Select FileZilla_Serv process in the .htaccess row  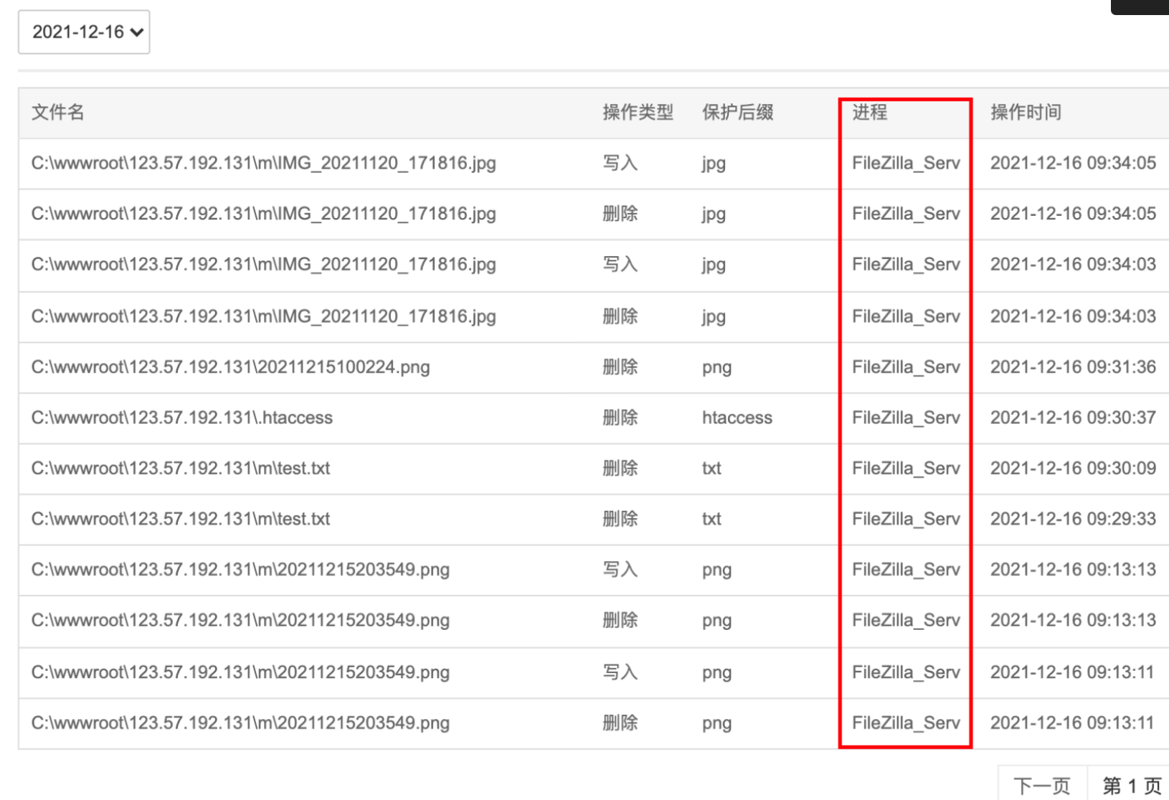point(905,418)
